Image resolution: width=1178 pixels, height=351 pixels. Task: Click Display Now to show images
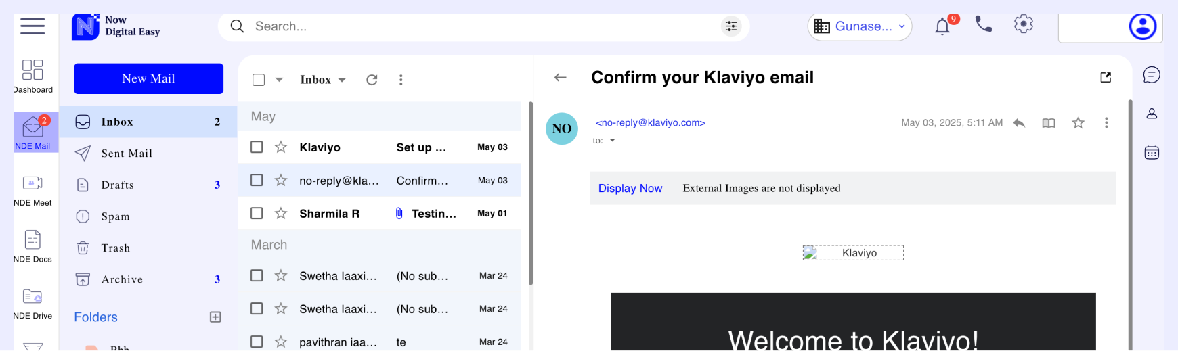click(630, 188)
